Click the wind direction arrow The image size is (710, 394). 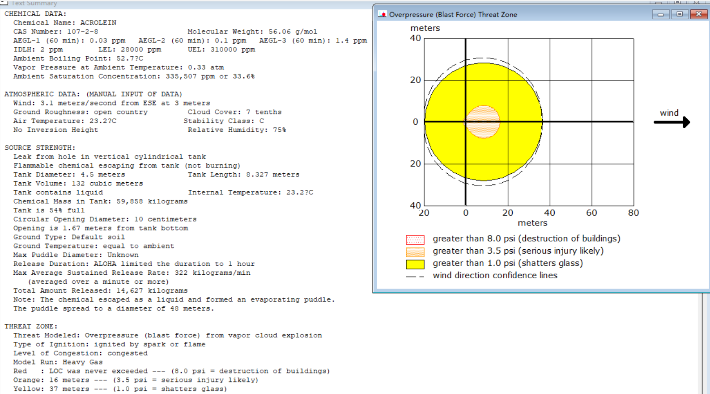(672, 122)
